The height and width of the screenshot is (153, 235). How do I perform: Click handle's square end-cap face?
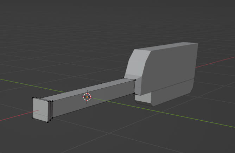click(40, 110)
